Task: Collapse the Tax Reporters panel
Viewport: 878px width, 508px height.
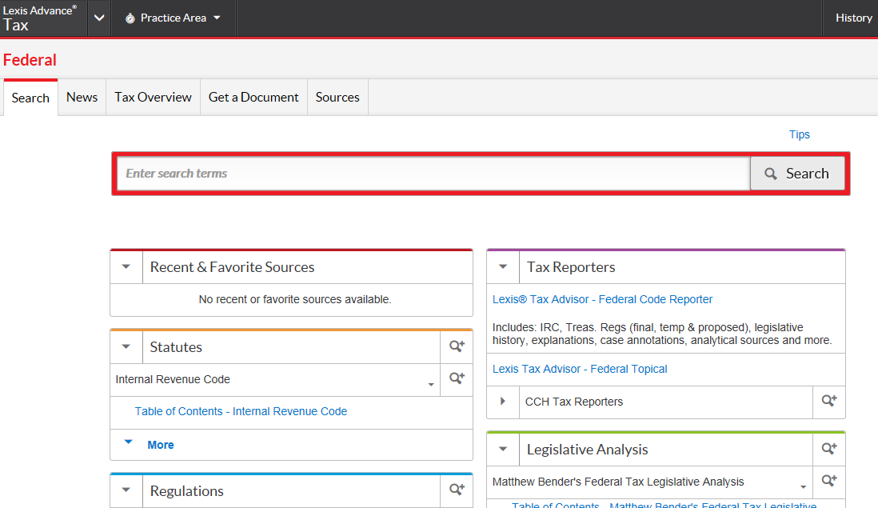Action: click(x=503, y=267)
